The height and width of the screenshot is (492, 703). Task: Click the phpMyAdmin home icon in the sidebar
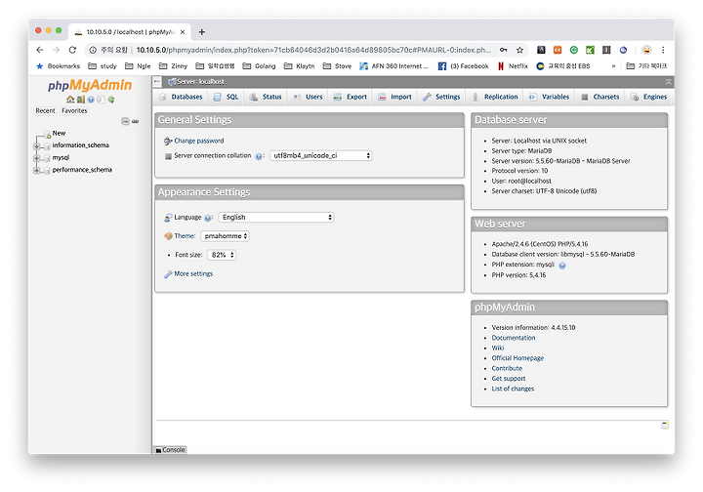tap(70, 100)
